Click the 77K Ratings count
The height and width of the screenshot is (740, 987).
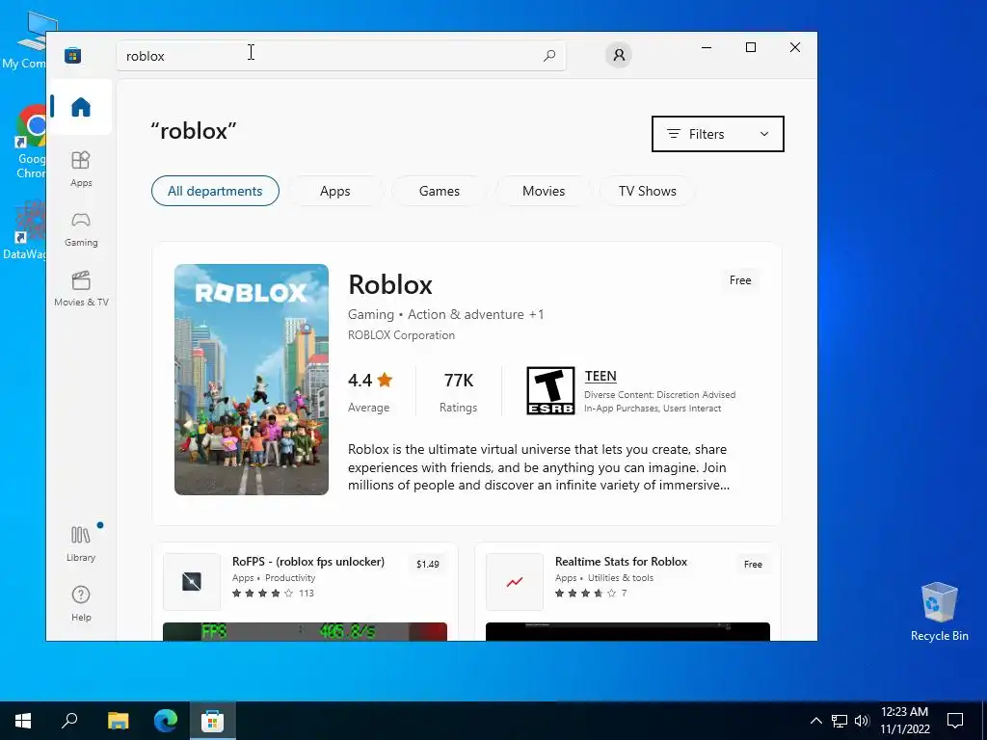click(x=458, y=391)
